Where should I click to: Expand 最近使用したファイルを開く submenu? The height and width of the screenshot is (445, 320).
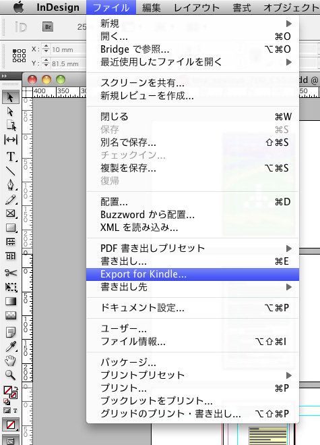coord(193,62)
